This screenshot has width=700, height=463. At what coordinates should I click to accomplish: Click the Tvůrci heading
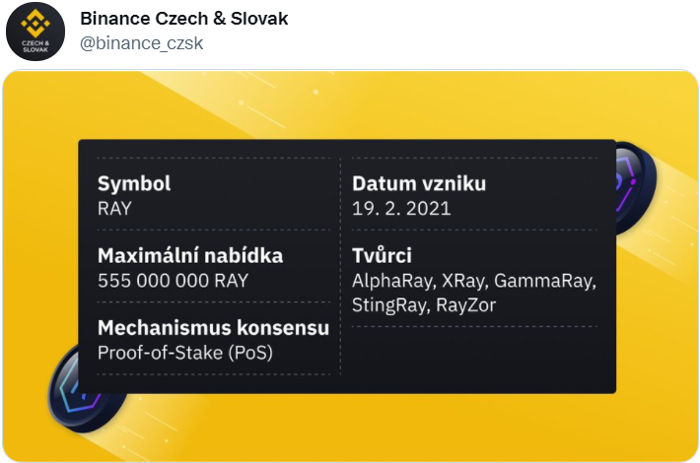click(382, 255)
